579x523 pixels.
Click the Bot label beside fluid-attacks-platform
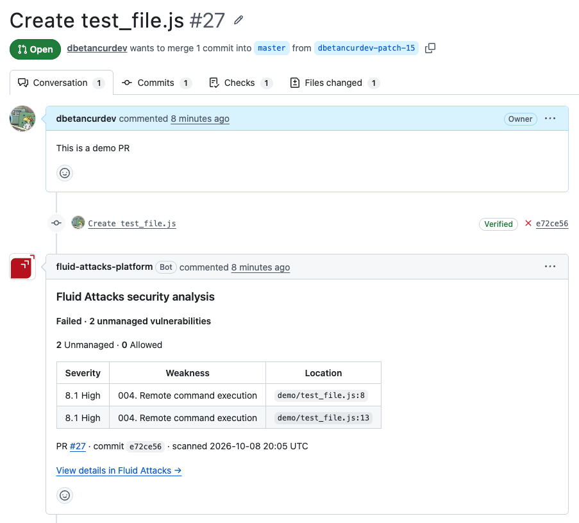point(166,267)
